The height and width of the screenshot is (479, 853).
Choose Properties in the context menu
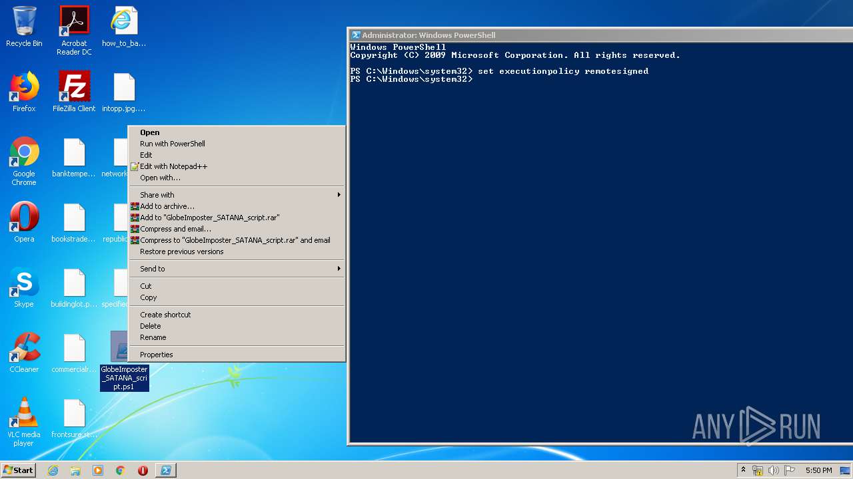tap(237, 355)
